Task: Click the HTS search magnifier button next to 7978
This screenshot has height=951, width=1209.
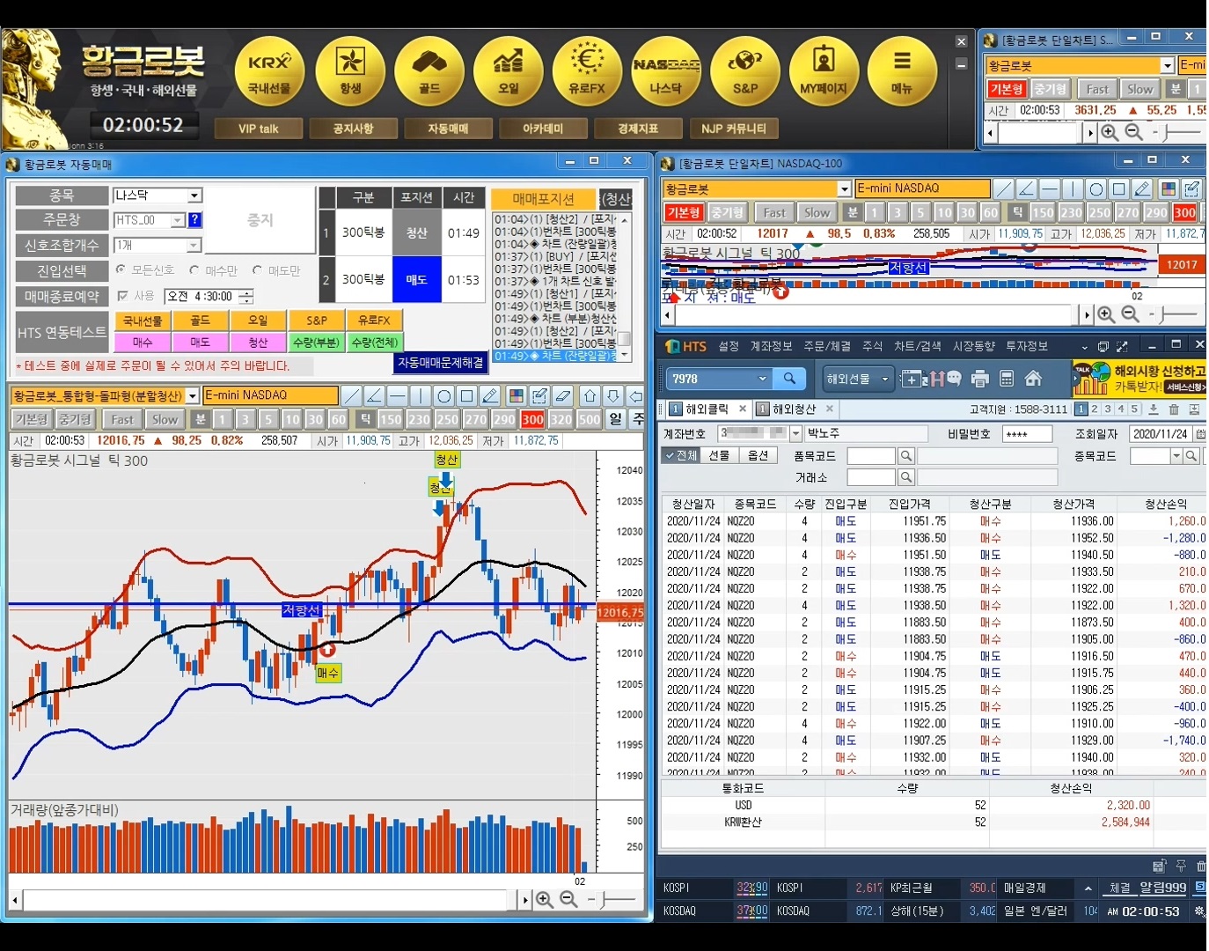Action: pyautogui.click(x=789, y=379)
